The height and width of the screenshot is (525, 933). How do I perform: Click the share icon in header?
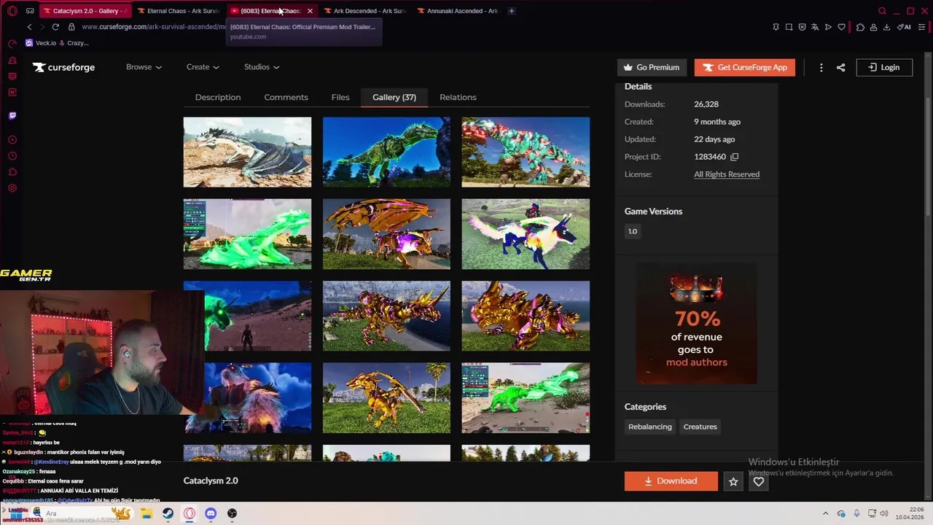840,67
